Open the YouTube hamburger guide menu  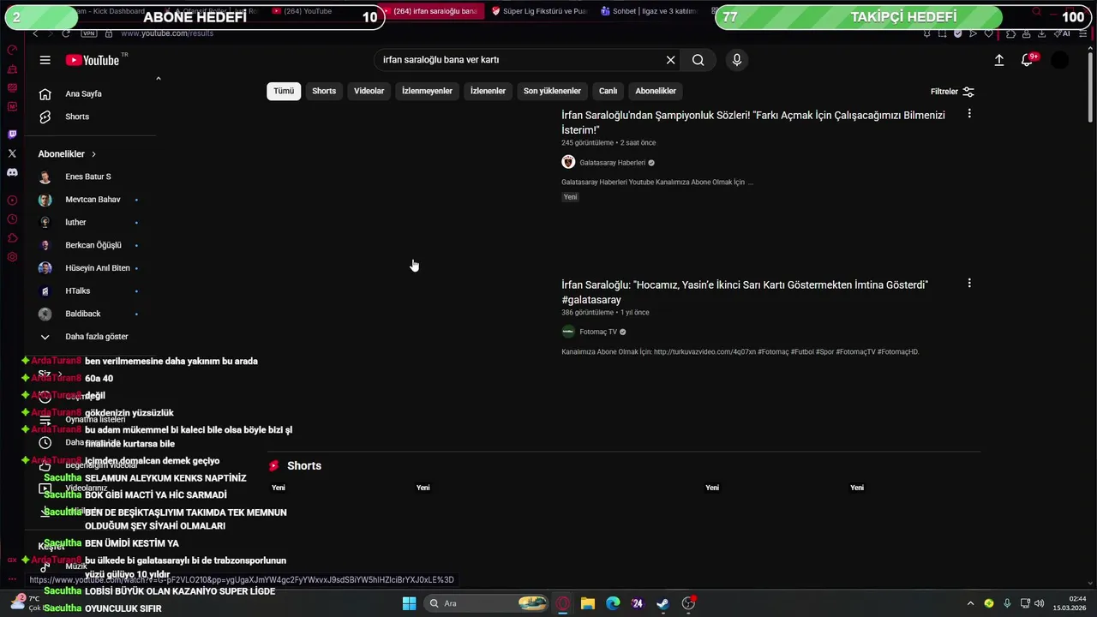45,60
